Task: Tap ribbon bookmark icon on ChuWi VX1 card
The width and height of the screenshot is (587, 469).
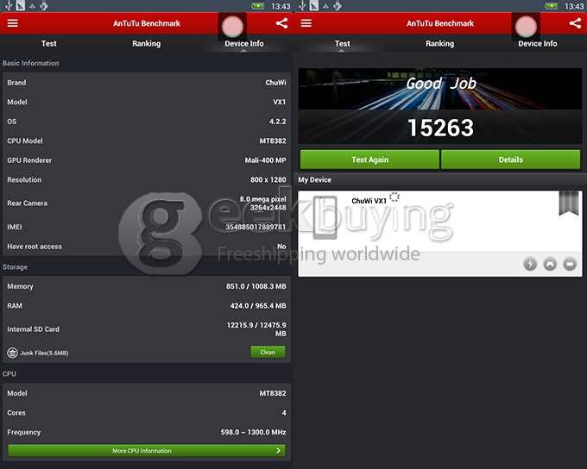Action: [569, 203]
